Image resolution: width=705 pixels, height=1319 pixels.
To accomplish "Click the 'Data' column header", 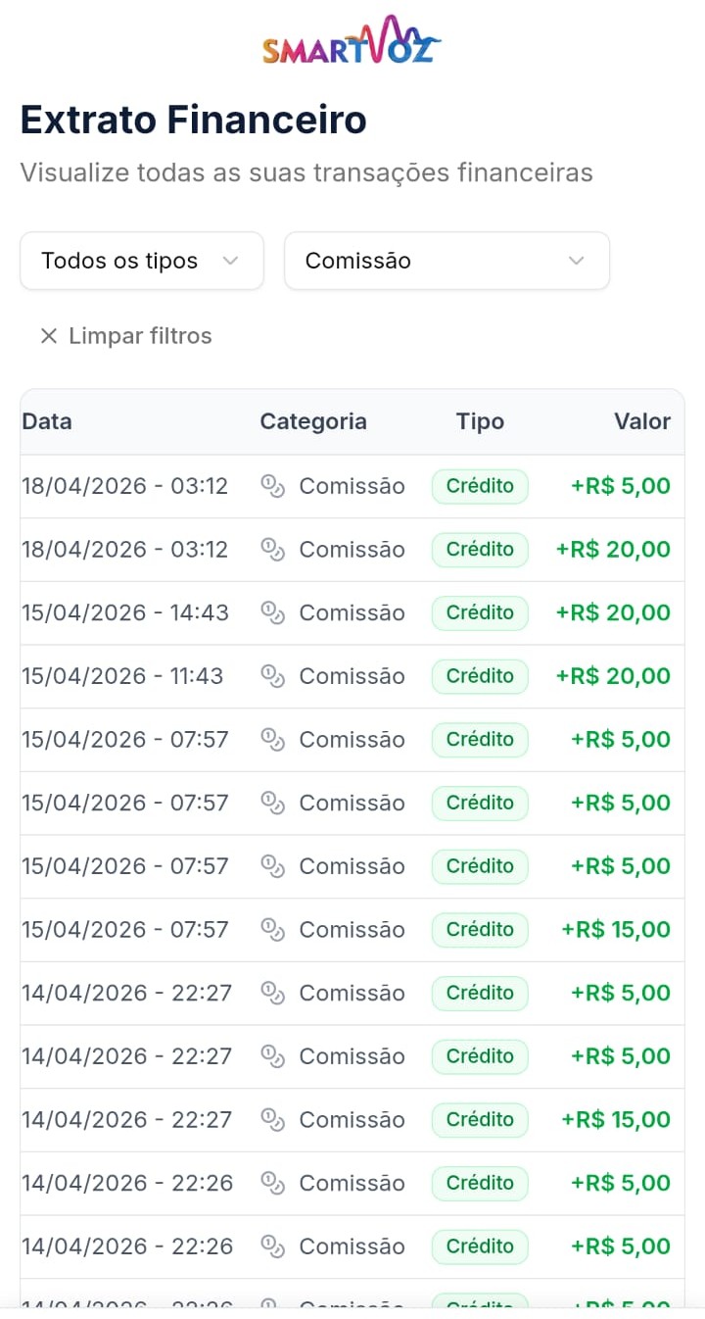I will 47,421.
